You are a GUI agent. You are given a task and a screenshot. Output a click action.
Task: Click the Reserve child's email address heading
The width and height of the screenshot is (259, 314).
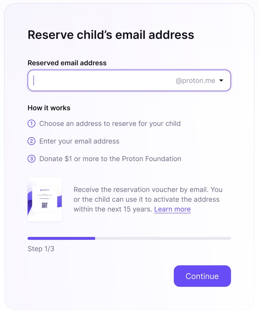[111, 35]
